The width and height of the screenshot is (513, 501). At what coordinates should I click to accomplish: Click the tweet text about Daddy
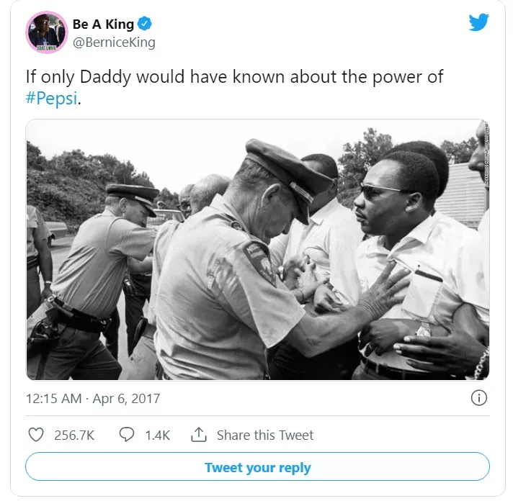234,87
